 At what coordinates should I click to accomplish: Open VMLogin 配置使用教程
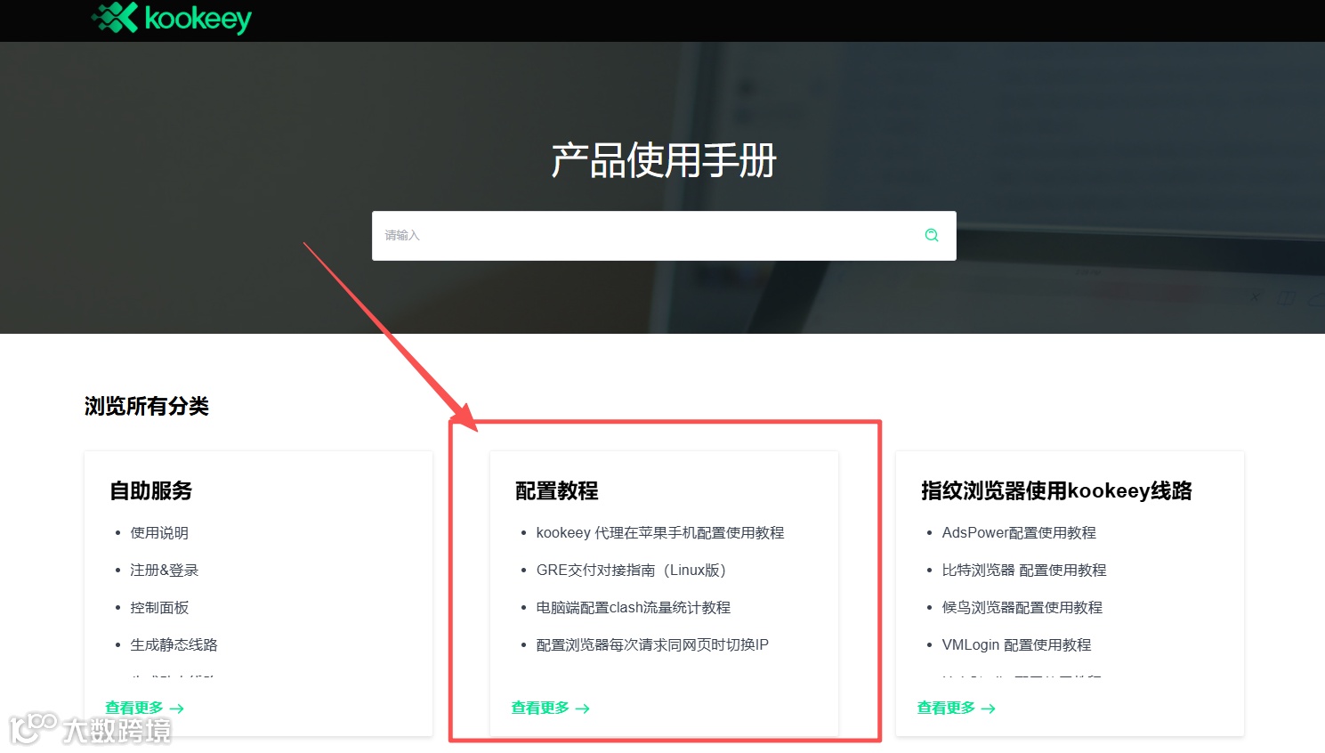point(1016,644)
